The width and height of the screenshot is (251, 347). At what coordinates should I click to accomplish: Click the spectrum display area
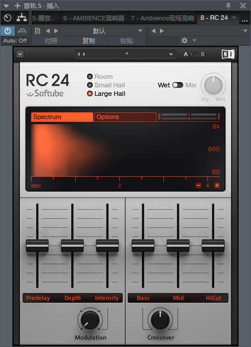[x=125, y=149]
